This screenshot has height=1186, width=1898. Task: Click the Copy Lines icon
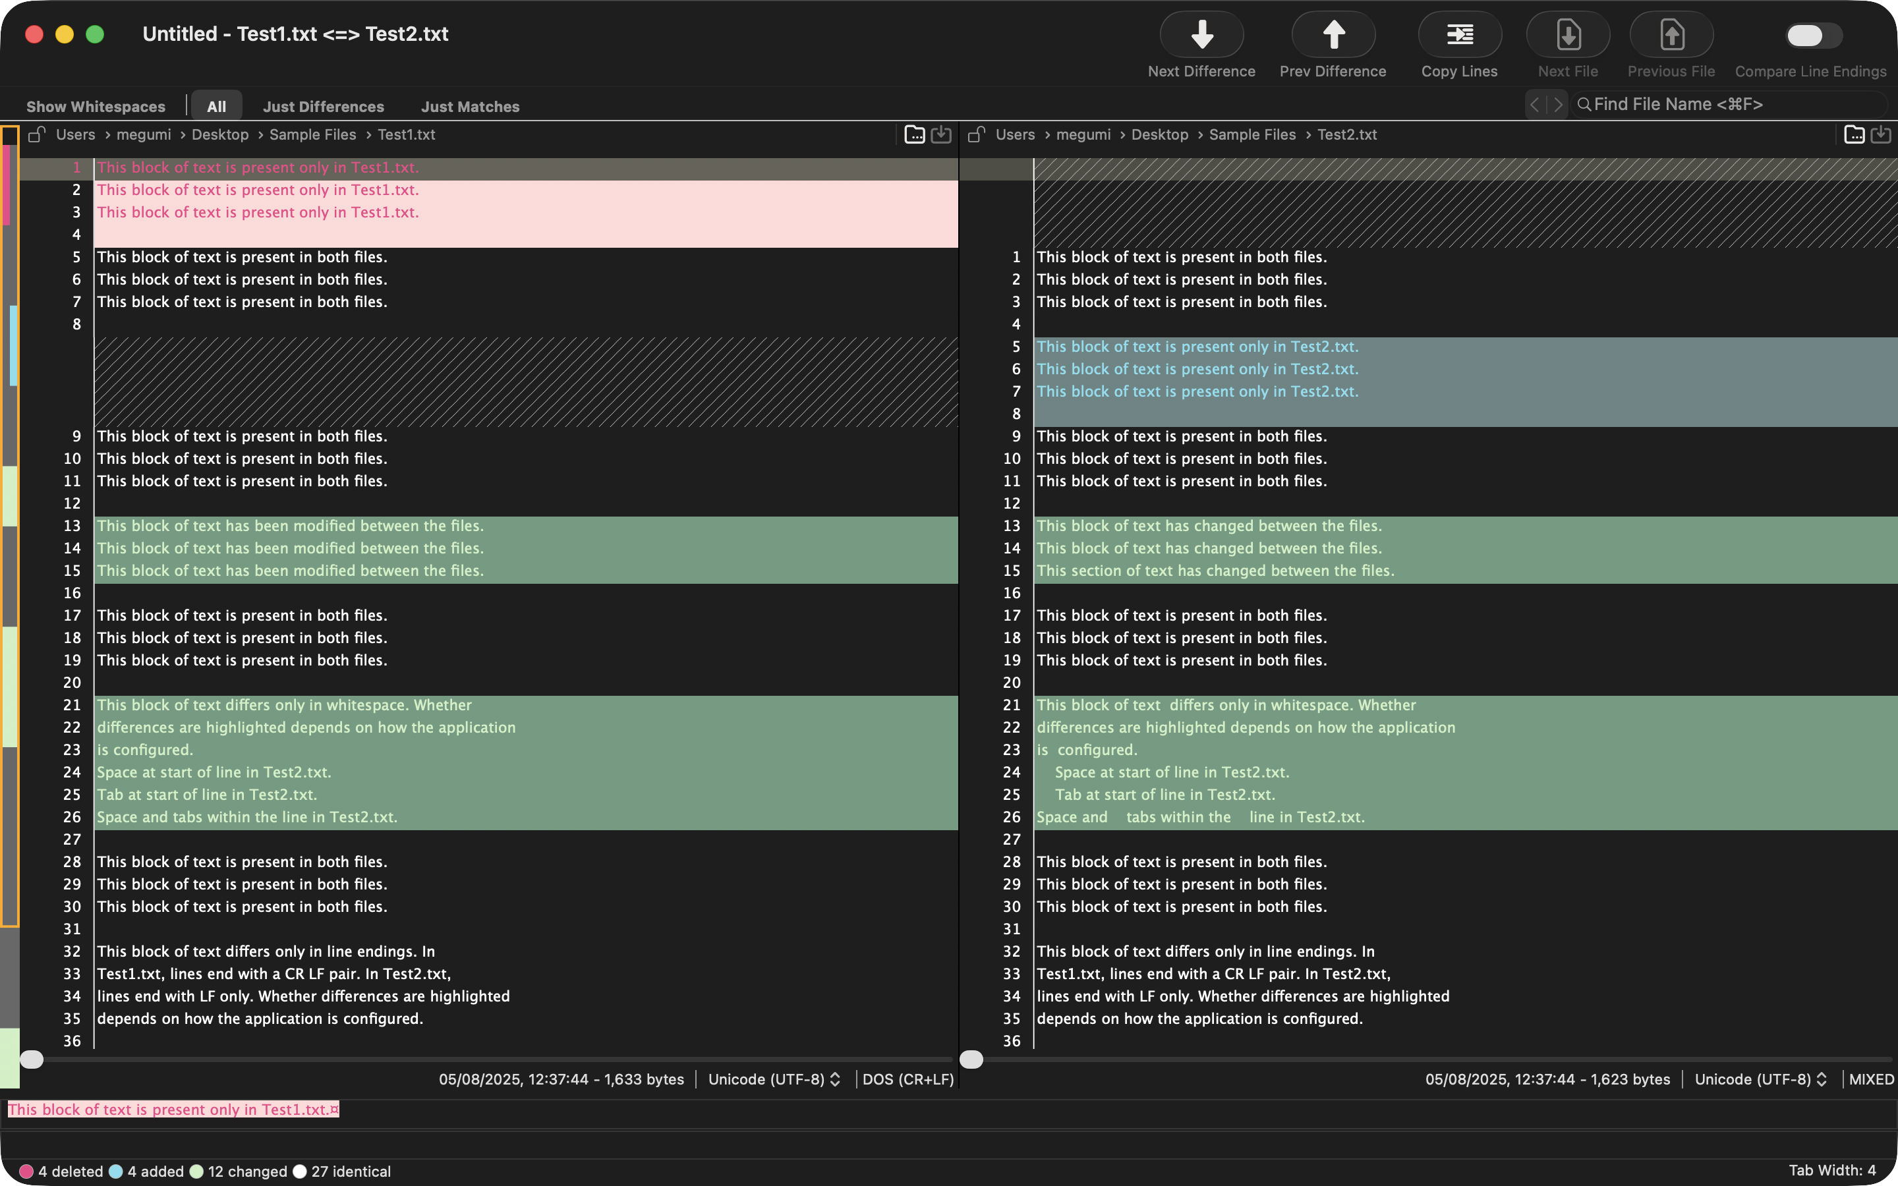tap(1460, 34)
